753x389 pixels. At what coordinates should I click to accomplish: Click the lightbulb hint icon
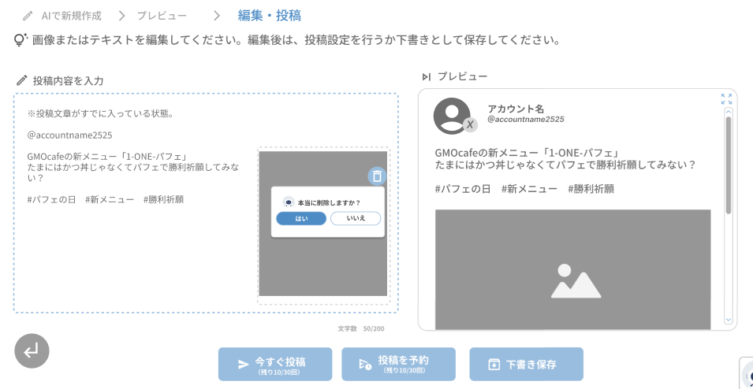pos(21,39)
